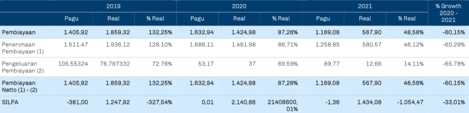Viewport: 469px width, 113px height.
Task: Click the Pembiayaan Netto (1) - (2) label
Action: click(19, 87)
